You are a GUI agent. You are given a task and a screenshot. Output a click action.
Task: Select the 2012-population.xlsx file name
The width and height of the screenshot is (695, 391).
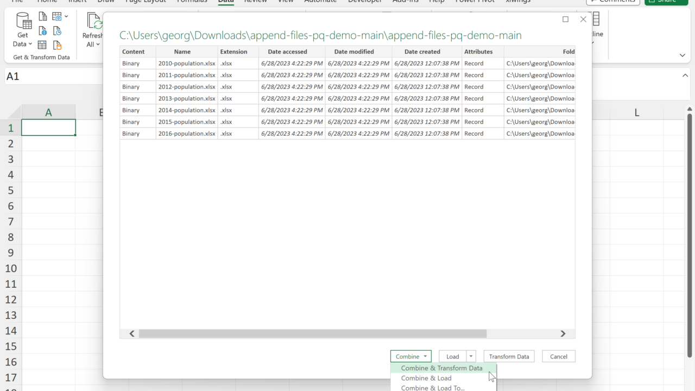click(187, 87)
